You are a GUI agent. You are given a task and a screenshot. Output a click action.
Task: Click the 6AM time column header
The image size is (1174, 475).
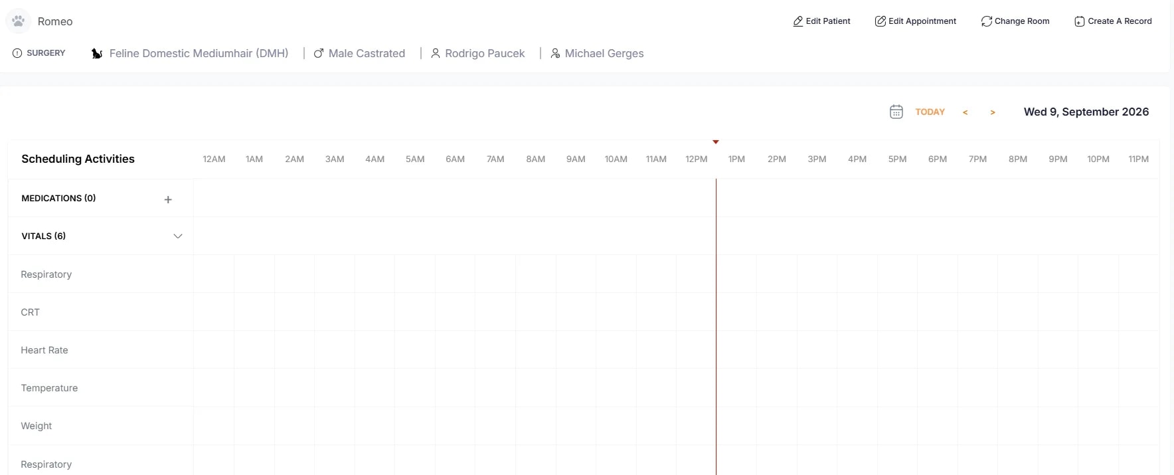tap(455, 159)
